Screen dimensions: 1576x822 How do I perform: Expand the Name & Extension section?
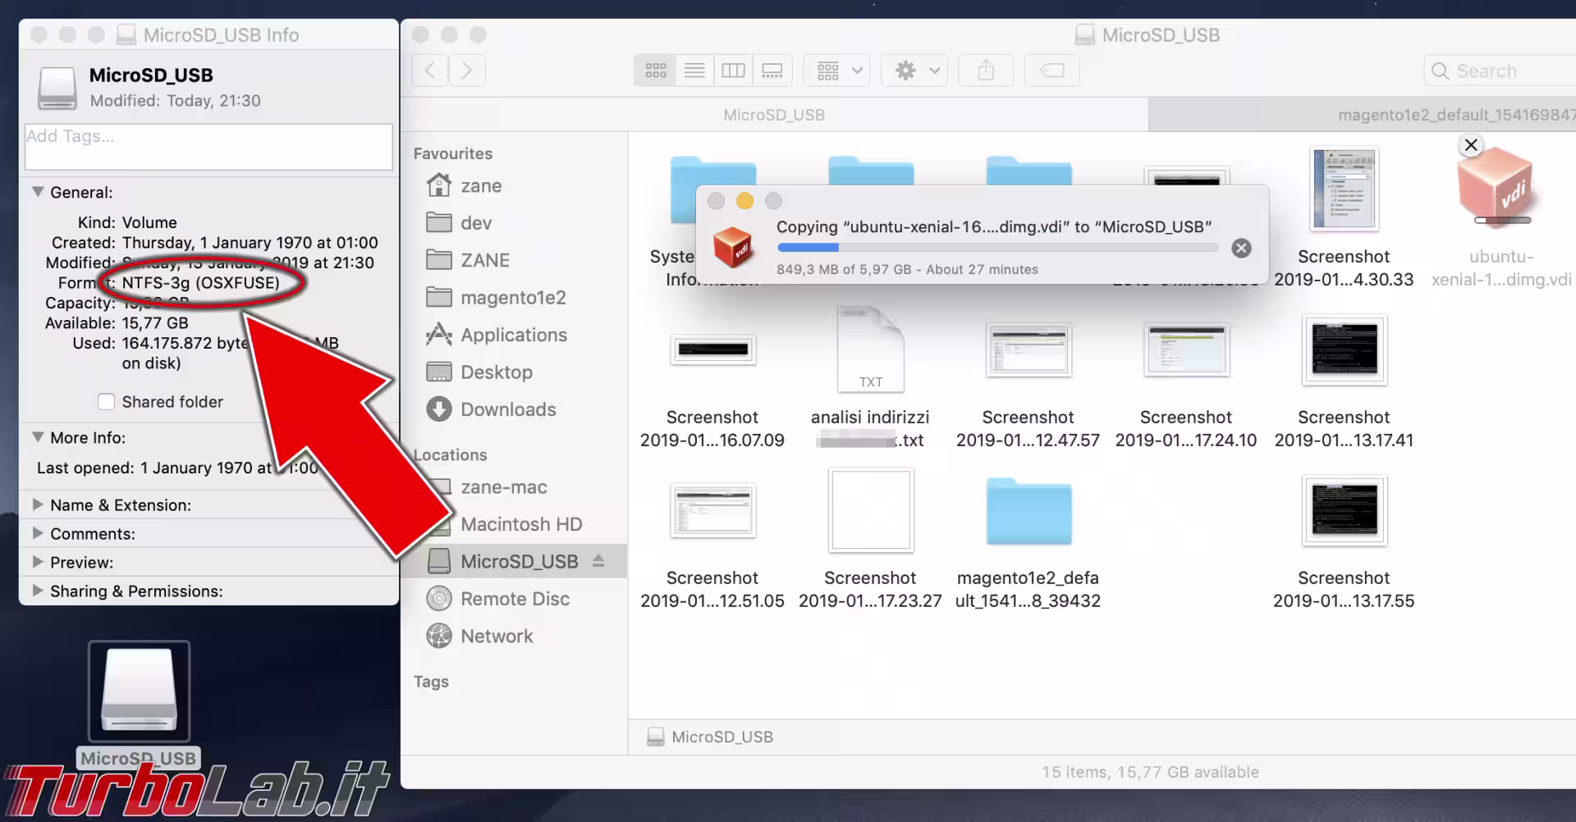click(38, 505)
